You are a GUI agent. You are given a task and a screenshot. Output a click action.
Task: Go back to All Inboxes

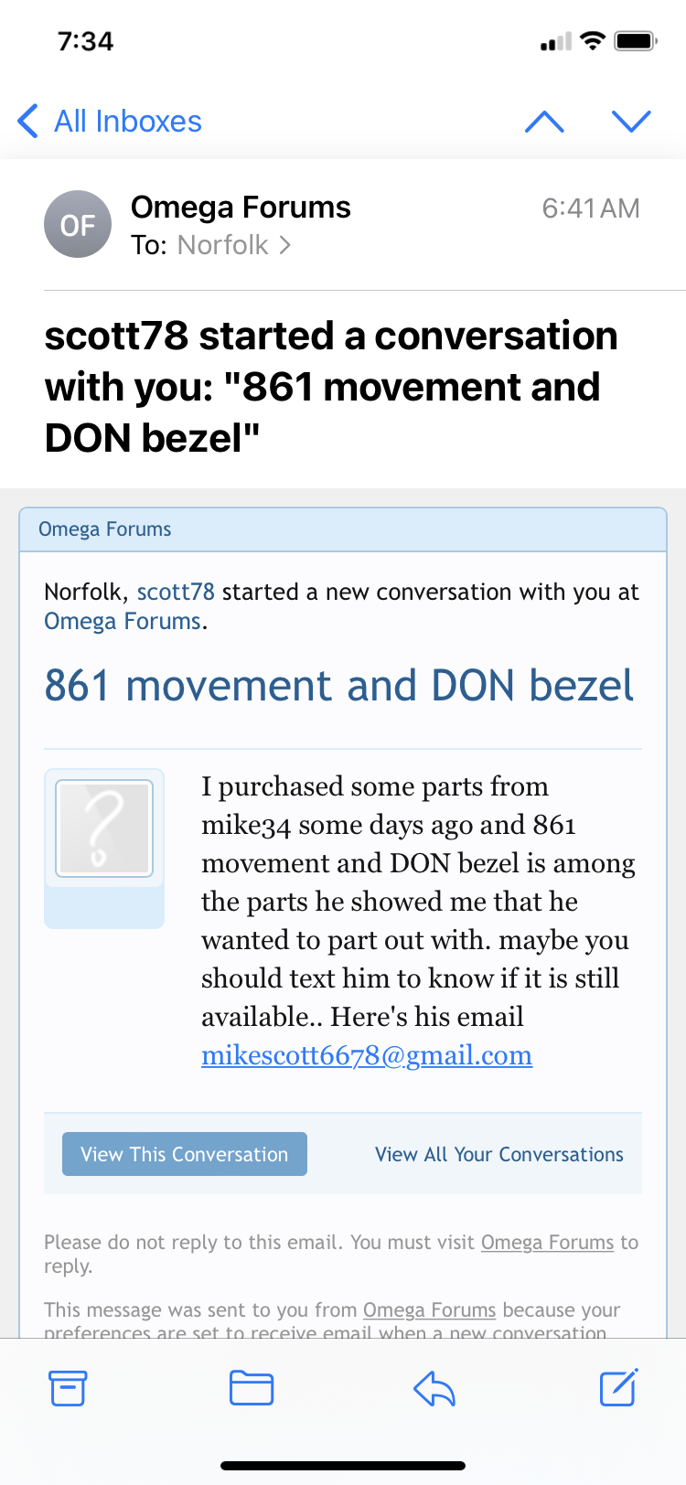point(111,121)
